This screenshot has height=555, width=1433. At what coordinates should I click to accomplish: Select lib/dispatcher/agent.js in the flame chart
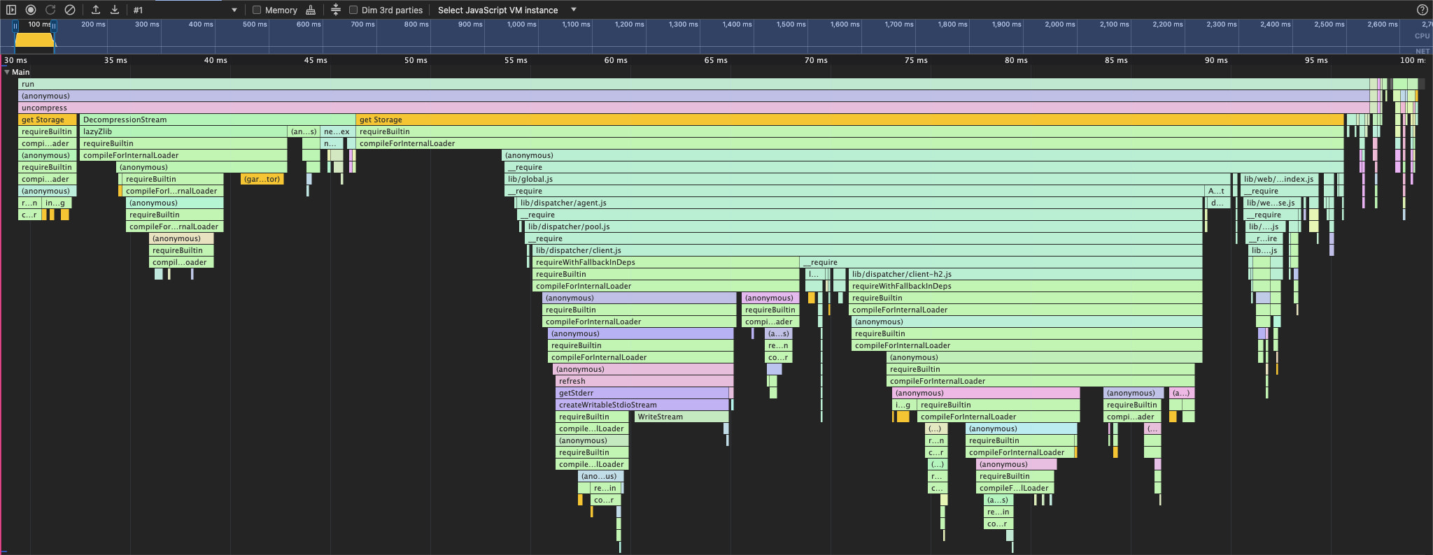860,203
